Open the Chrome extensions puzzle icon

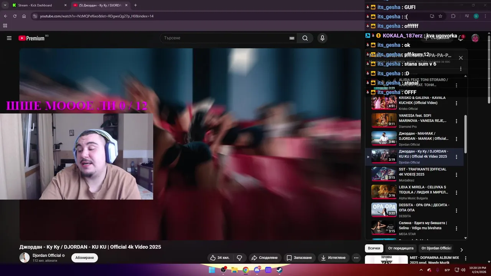coord(453,16)
